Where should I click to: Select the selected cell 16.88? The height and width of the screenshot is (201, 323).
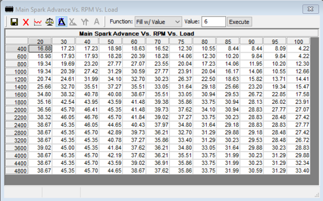[x=40, y=49]
